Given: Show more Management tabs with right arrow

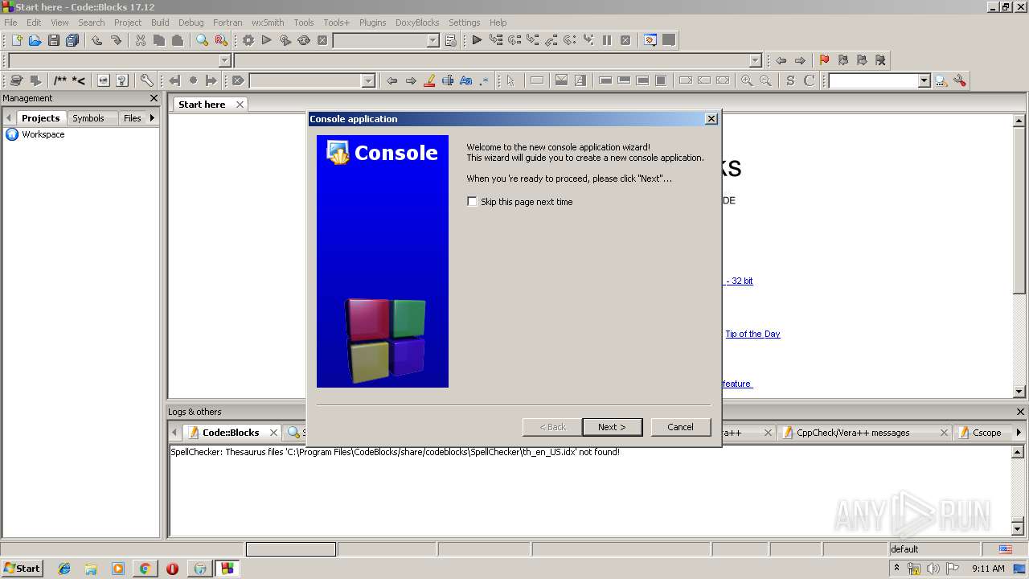Looking at the screenshot, I should tap(152, 118).
